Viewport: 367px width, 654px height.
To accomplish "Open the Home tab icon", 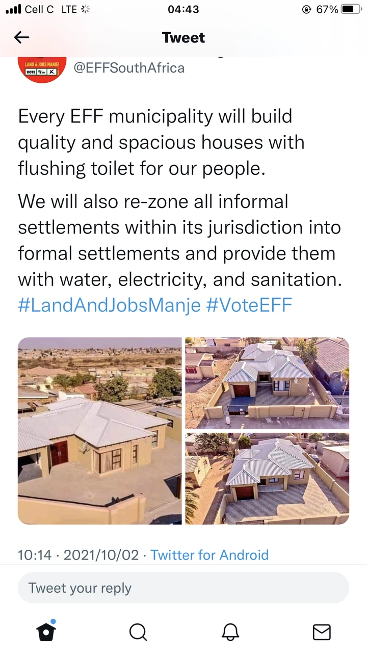I will coord(46,632).
